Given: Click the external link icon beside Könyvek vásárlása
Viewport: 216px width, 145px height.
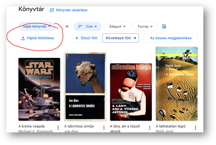Looking at the screenshot, I should 52,10.
